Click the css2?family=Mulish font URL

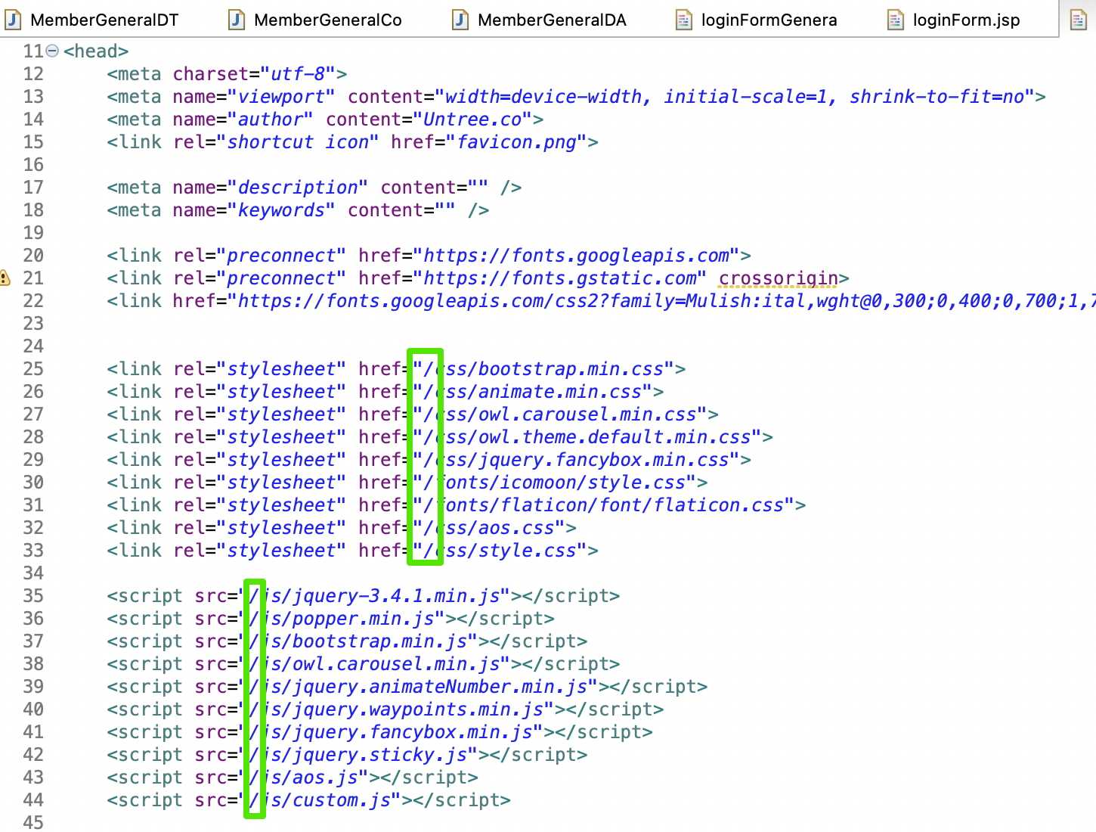tap(663, 301)
